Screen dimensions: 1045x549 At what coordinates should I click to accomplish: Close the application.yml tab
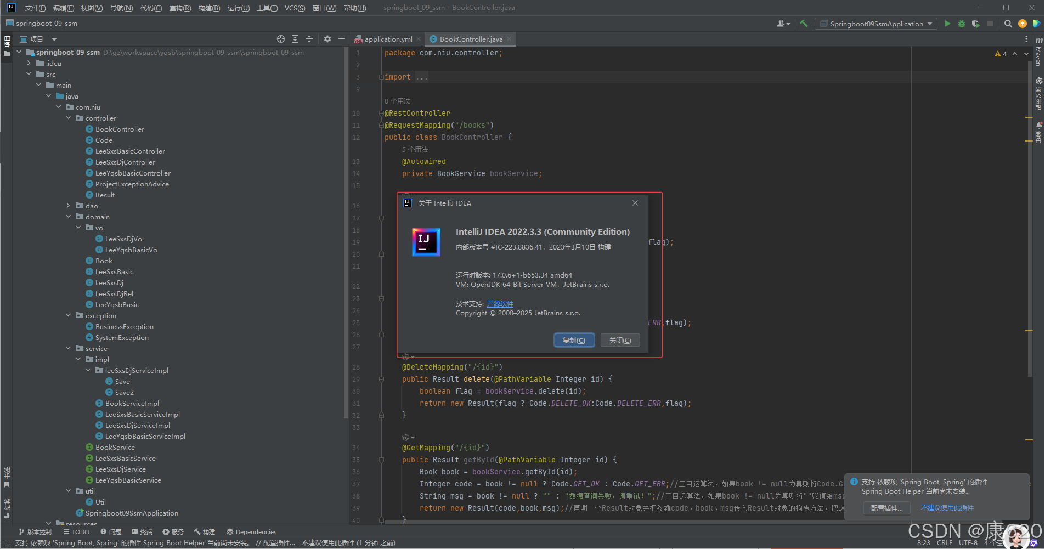[x=419, y=39]
